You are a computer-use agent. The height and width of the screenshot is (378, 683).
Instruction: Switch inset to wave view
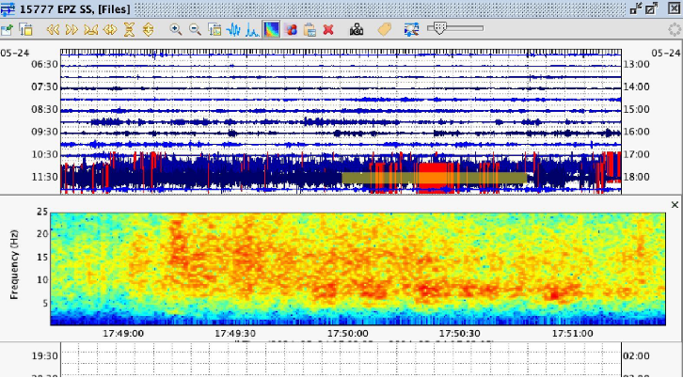click(234, 29)
